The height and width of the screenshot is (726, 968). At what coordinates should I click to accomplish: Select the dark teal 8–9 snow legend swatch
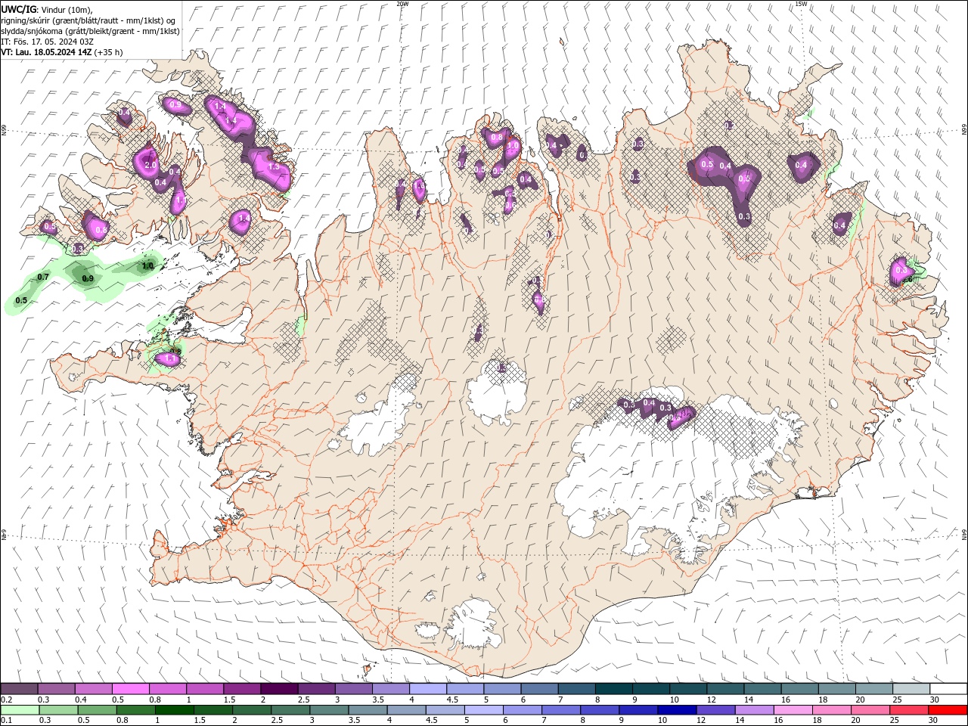coord(614,689)
